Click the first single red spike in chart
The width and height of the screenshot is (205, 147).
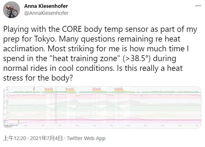point(34,89)
